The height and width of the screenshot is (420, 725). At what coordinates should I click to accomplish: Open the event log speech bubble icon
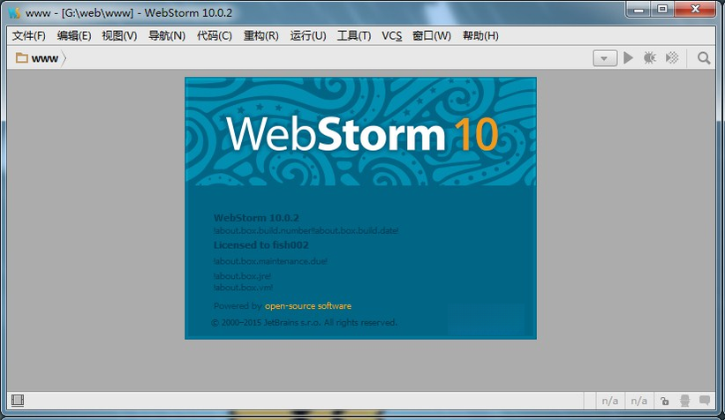click(705, 400)
